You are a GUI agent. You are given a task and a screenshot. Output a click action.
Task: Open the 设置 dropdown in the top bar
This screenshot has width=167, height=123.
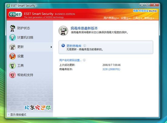coord(126,18)
